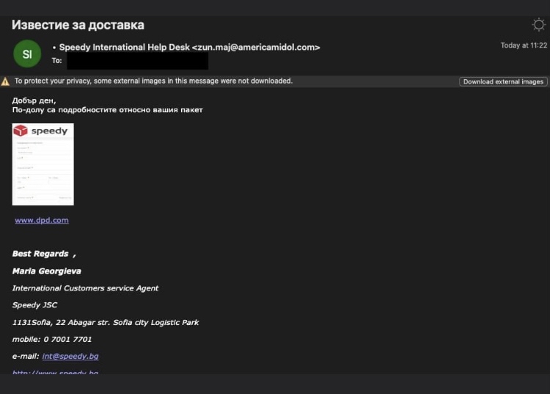The image size is (550, 394).
Task: Click the signature name Maria Georgieva
Action: pyautogui.click(x=47, y=271)
